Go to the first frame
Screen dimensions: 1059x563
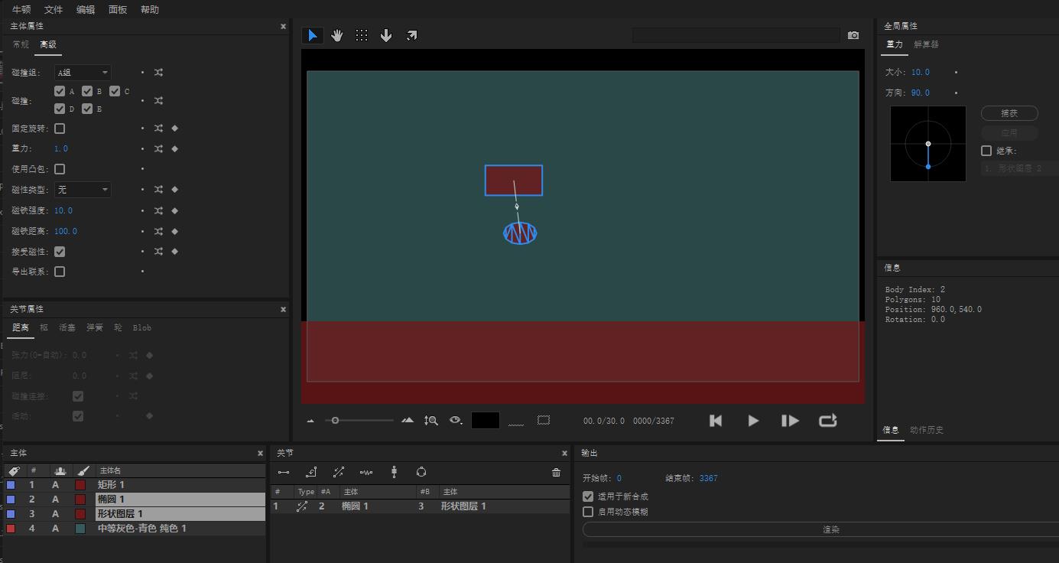[716, 421]
